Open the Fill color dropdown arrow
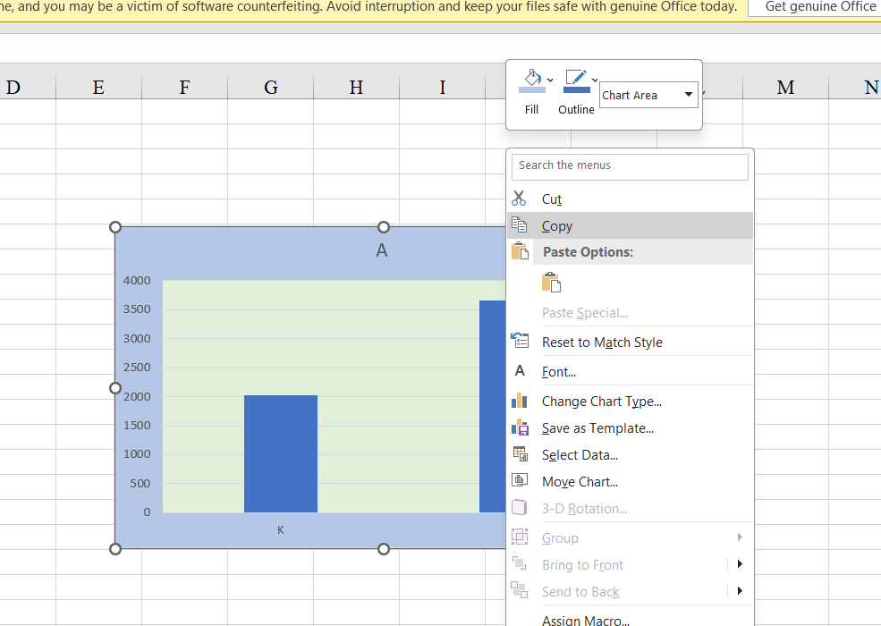The width and height of the screenshot is (881, 626). (x=550, y=80)
